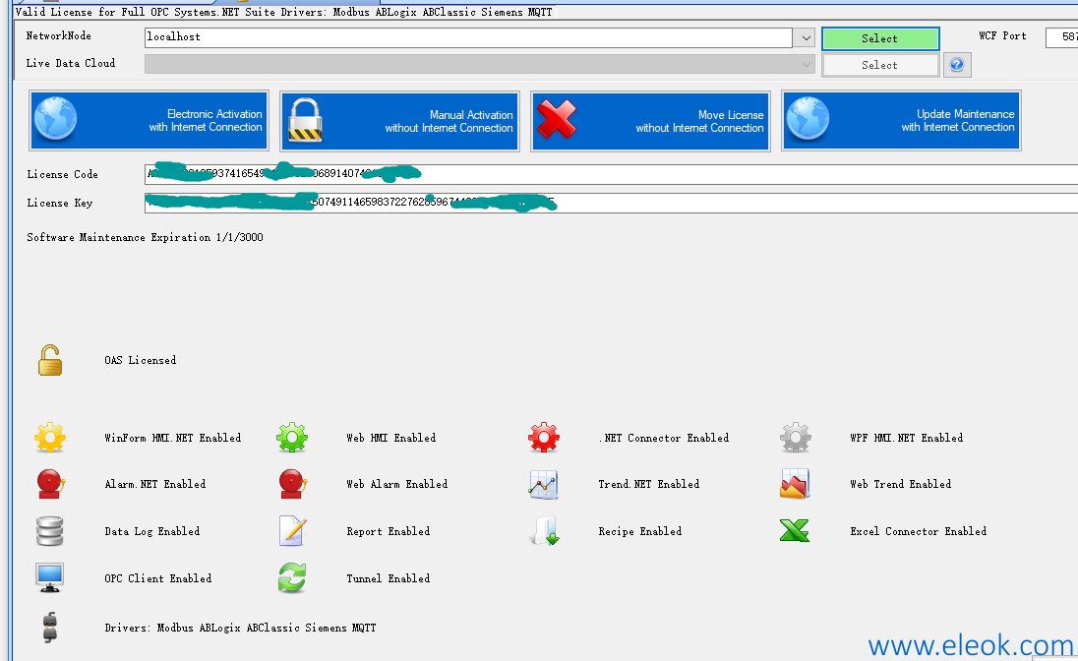Click Update Maintenance with Internet Connection
Screen dimensions: 1078x661
[x=901, y=120]
